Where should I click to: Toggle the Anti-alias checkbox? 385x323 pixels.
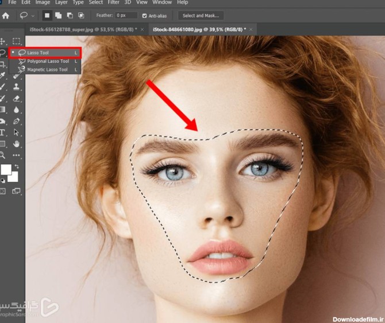(x=144, y=15)
